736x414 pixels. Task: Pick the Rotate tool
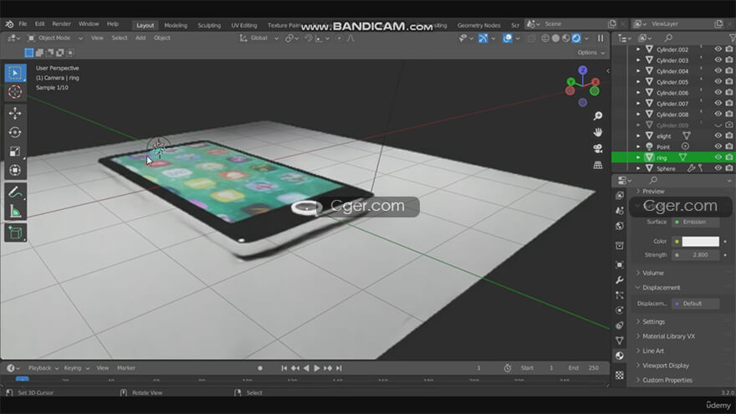coord(15,132)
